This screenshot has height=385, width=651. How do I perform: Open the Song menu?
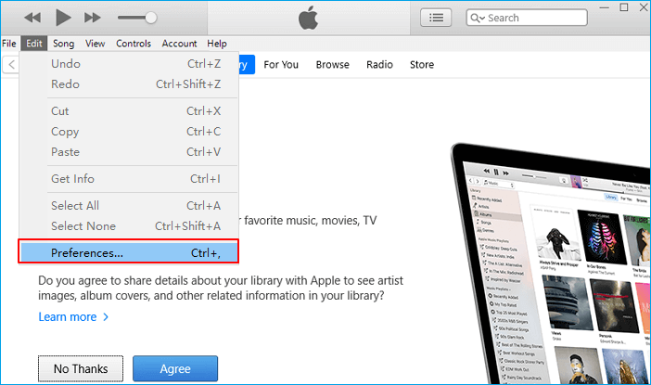[x=63, y=44]
